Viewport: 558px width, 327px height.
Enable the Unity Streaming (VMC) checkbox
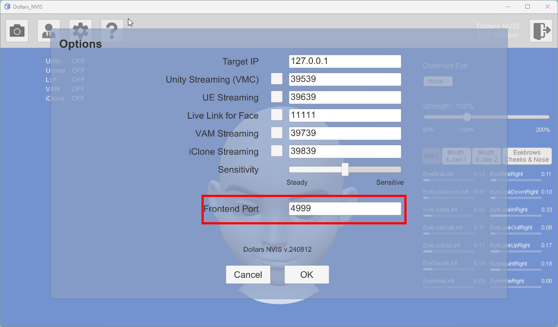tap(277, 79)
